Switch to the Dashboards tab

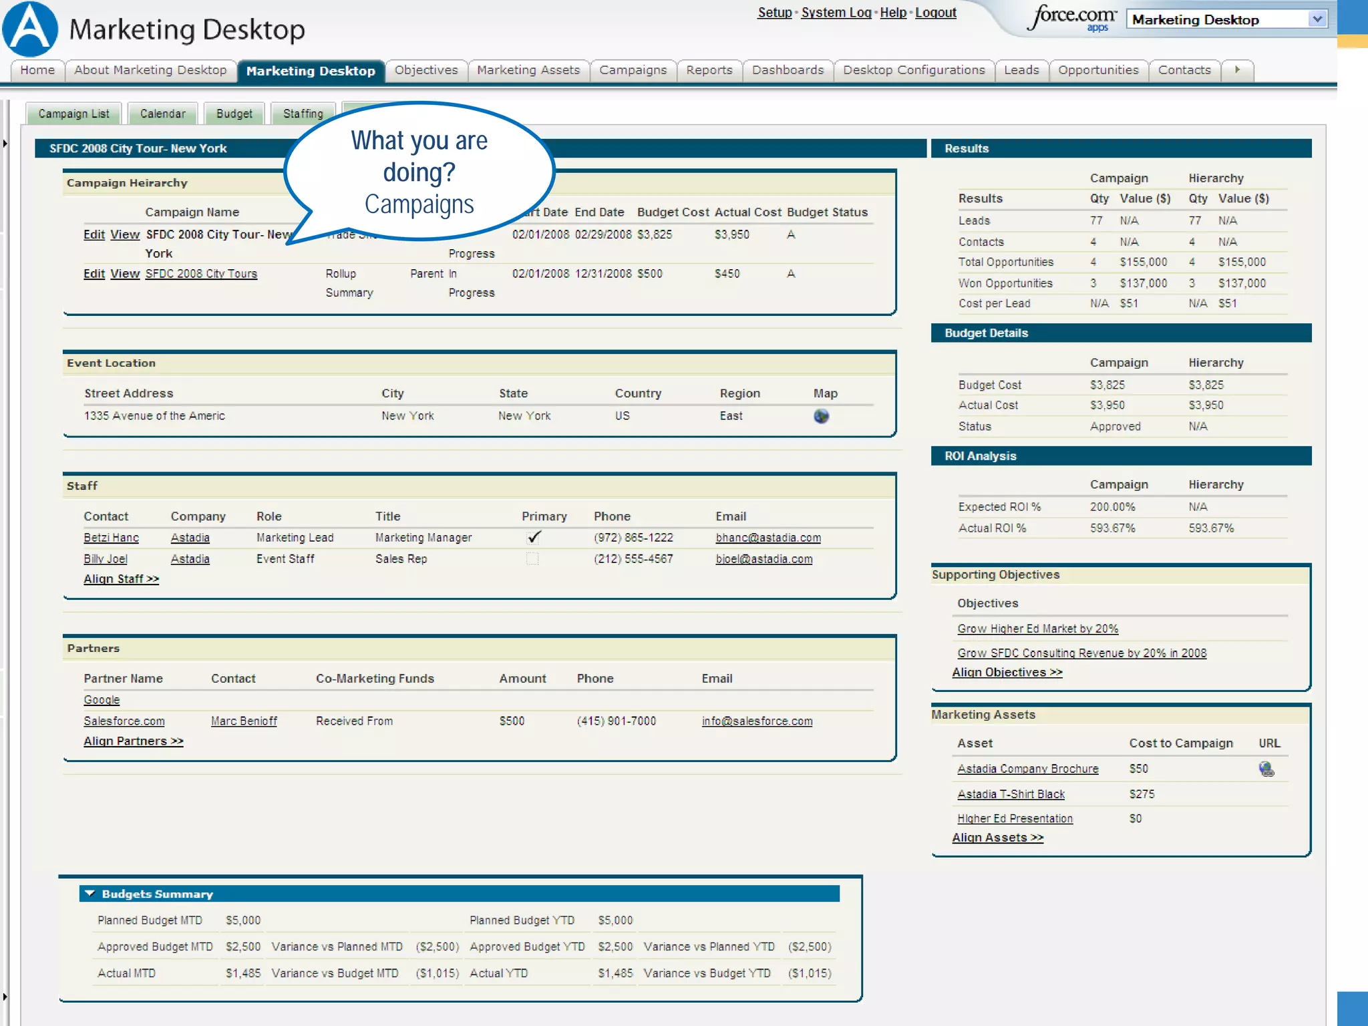pos(788,70)
